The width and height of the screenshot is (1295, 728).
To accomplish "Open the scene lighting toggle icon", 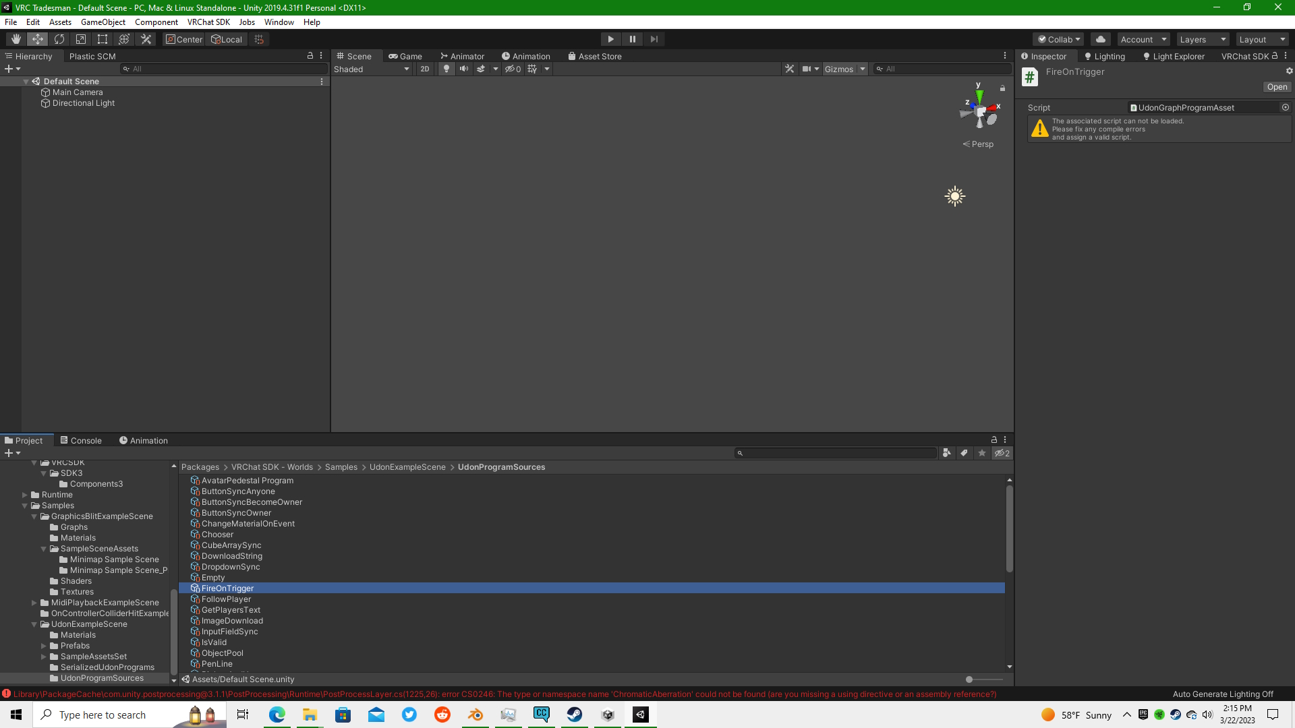I will click(446, 69).
